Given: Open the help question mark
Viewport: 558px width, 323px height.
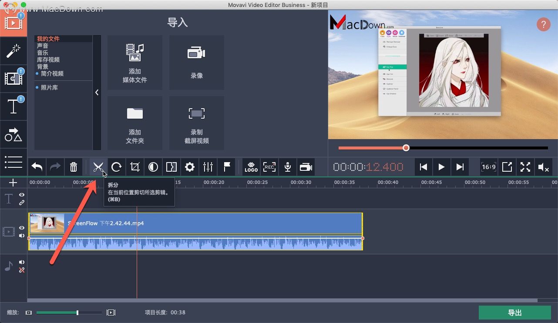Looking at the screenshot, I should pyautogui.click(x=543, y=24).
